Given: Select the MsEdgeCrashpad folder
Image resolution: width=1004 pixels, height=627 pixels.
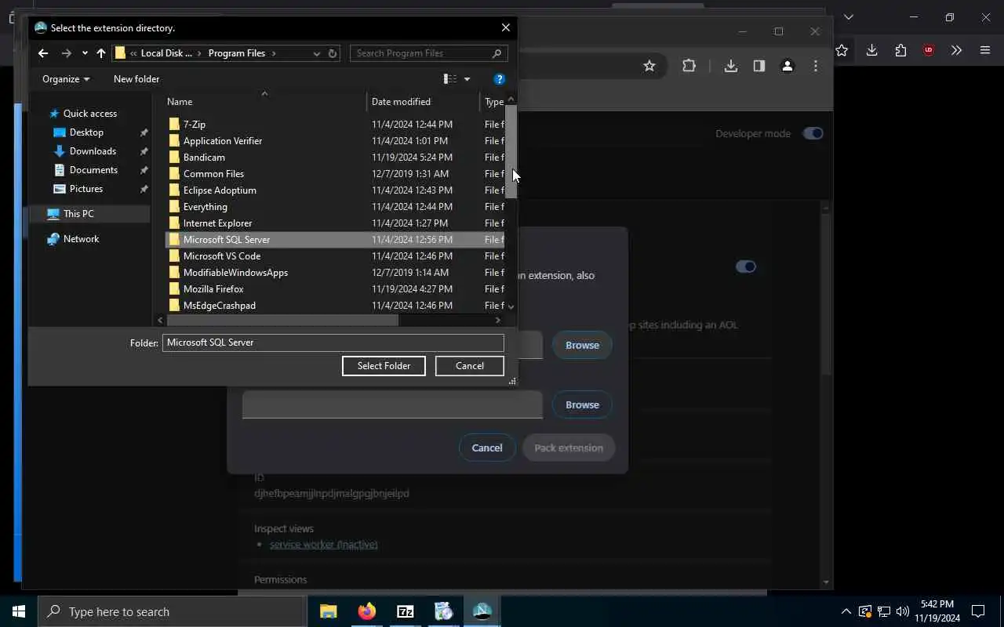Looking at the screenshot, I should [x=219, y=306].
